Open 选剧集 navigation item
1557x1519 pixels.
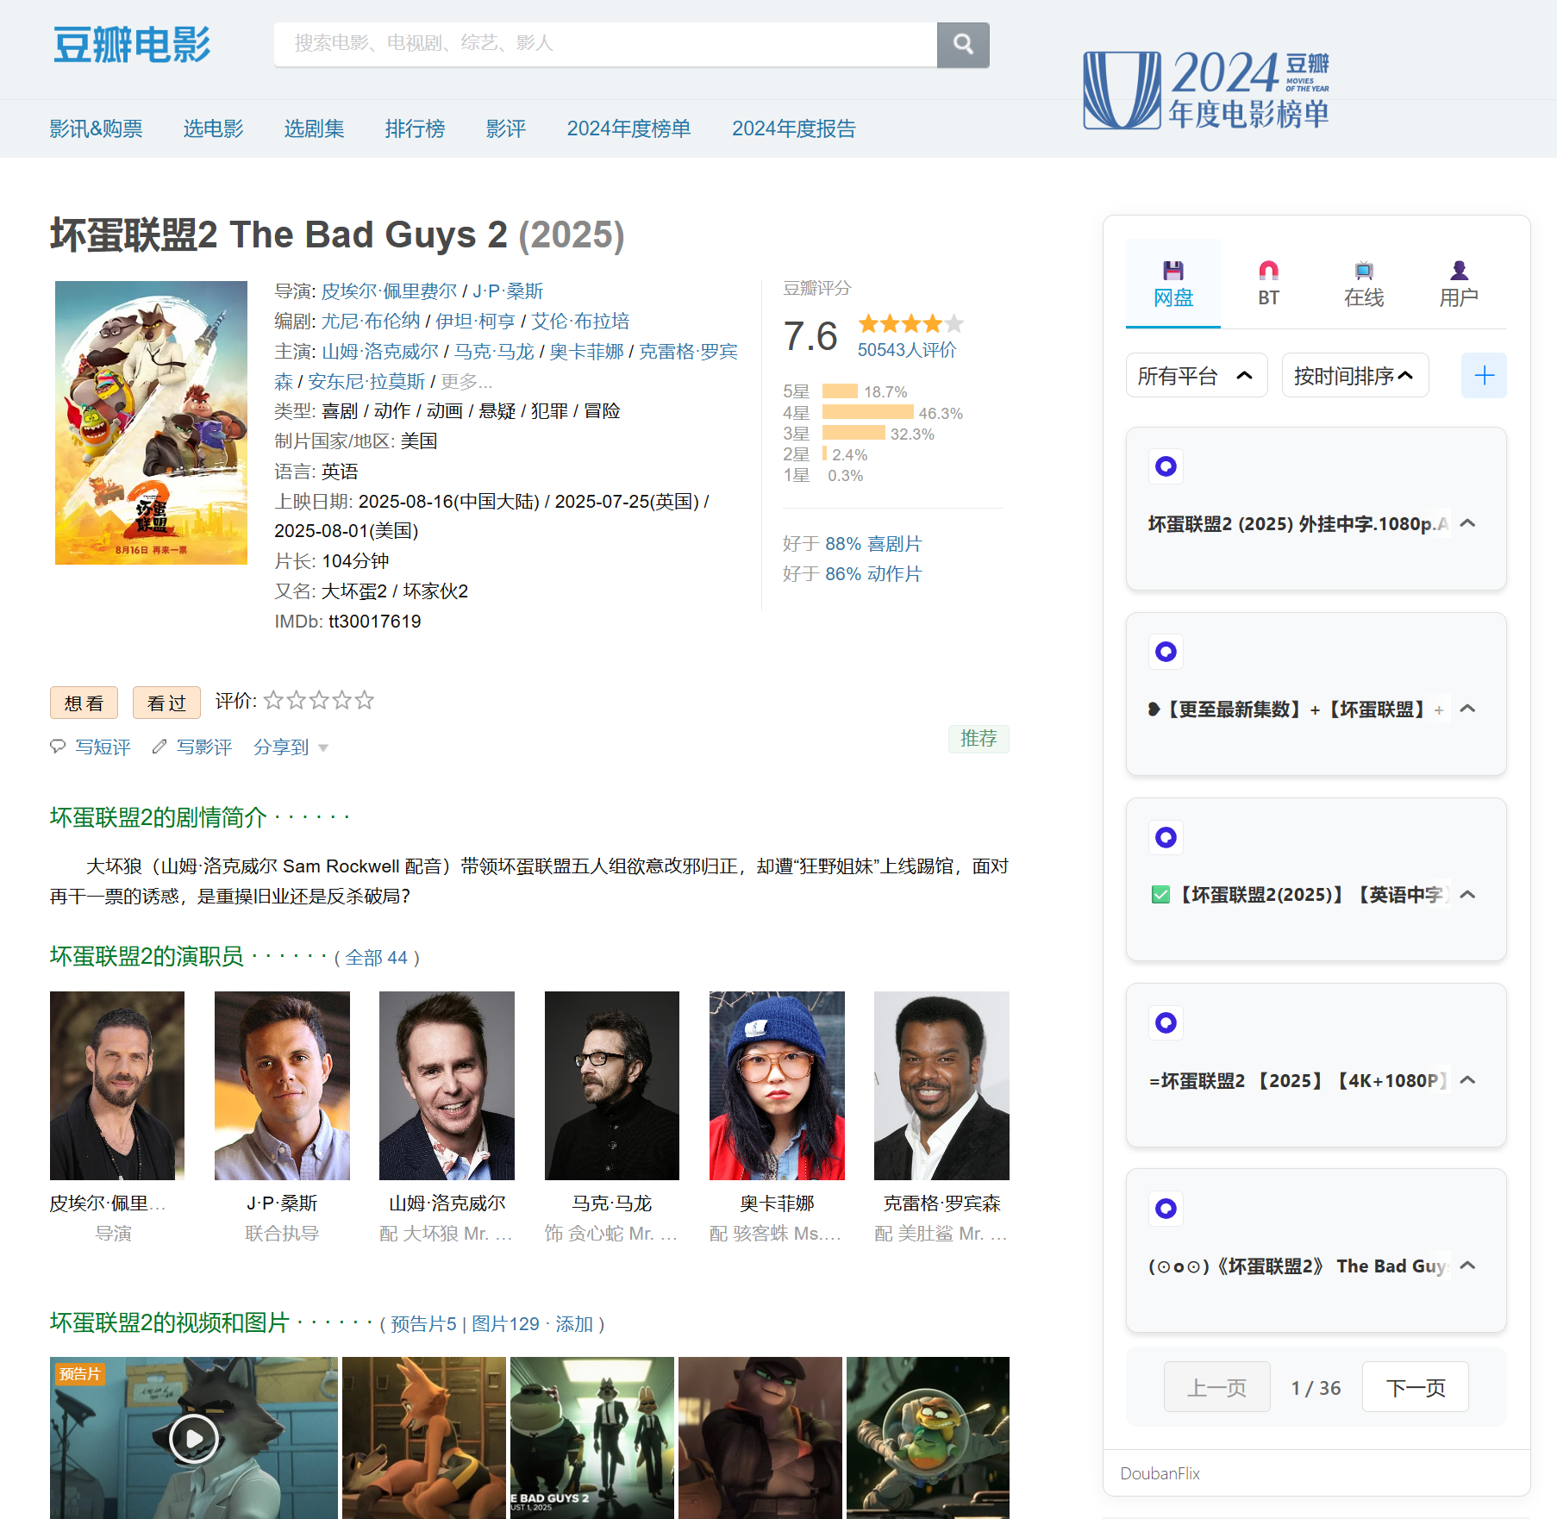[x=314, y=128]
